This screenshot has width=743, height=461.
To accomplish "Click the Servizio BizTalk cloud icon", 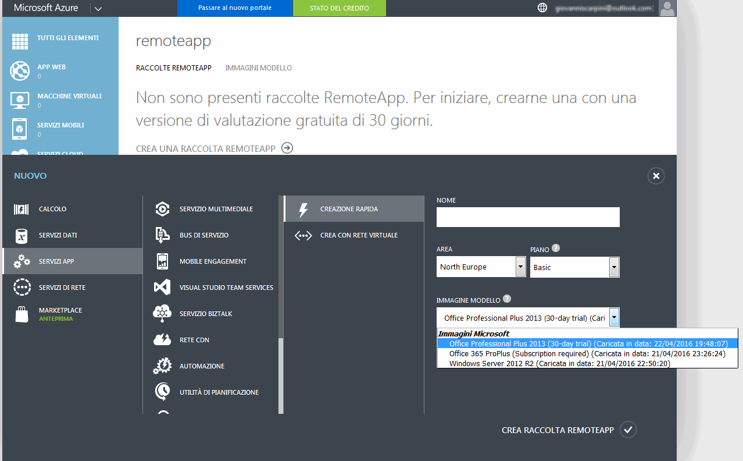I will click(162, 314).
